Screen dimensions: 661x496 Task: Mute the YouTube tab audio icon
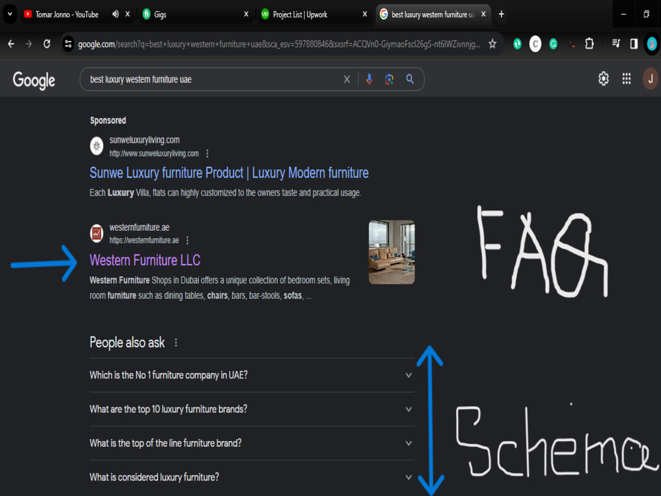coord(115,15)
